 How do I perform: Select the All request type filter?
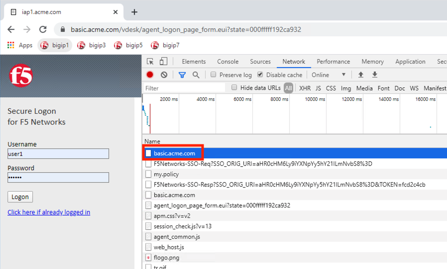click(x=289, y=88)
